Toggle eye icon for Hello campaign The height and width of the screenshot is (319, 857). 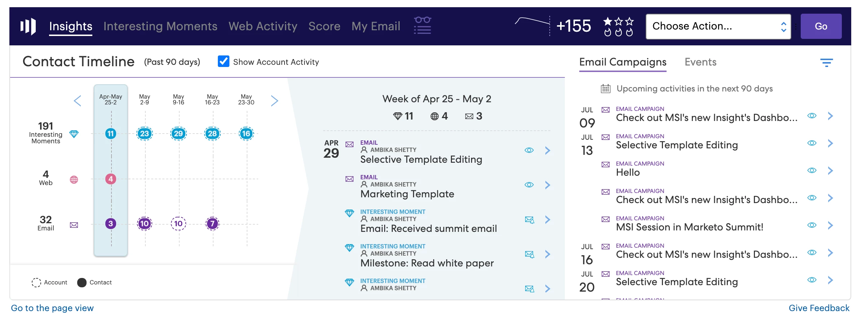(x=812, y=170)
